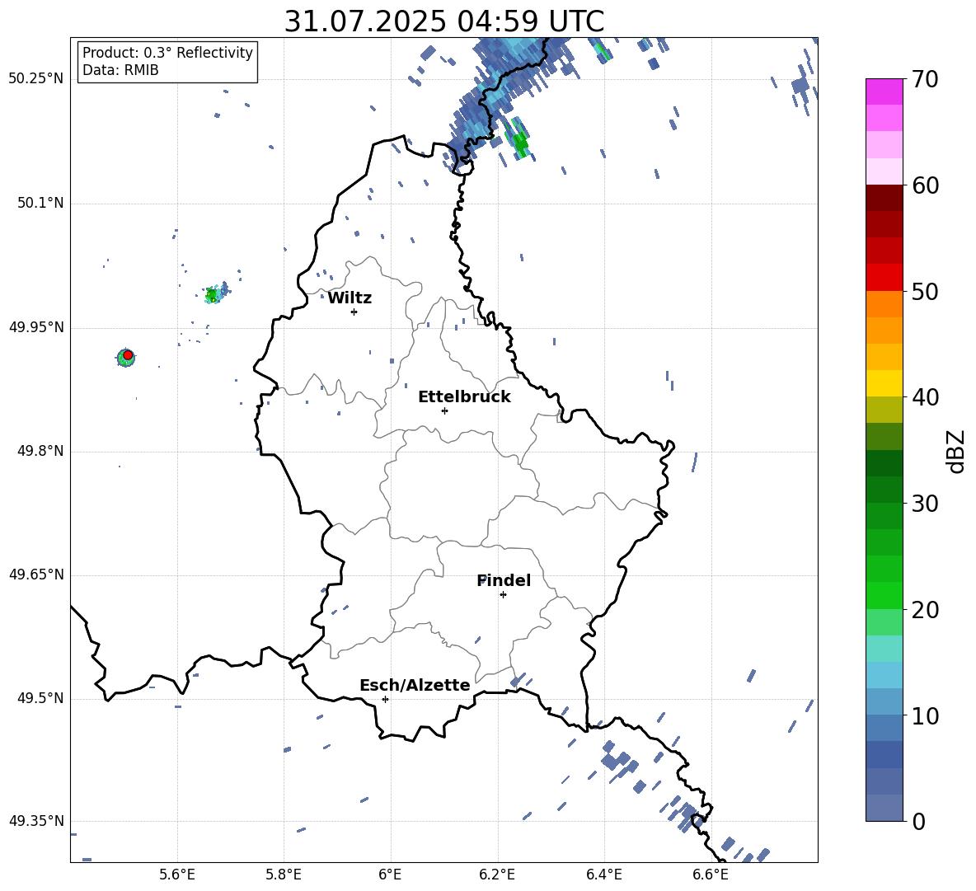This screenshot has width=976, height=891.
Task: Click the '6.6°E' longitude label
Action: (711, 875)
